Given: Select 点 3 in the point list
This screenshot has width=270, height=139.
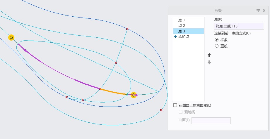Looking at the screenshot, I should pyautogui.click(x=189, y=31).
